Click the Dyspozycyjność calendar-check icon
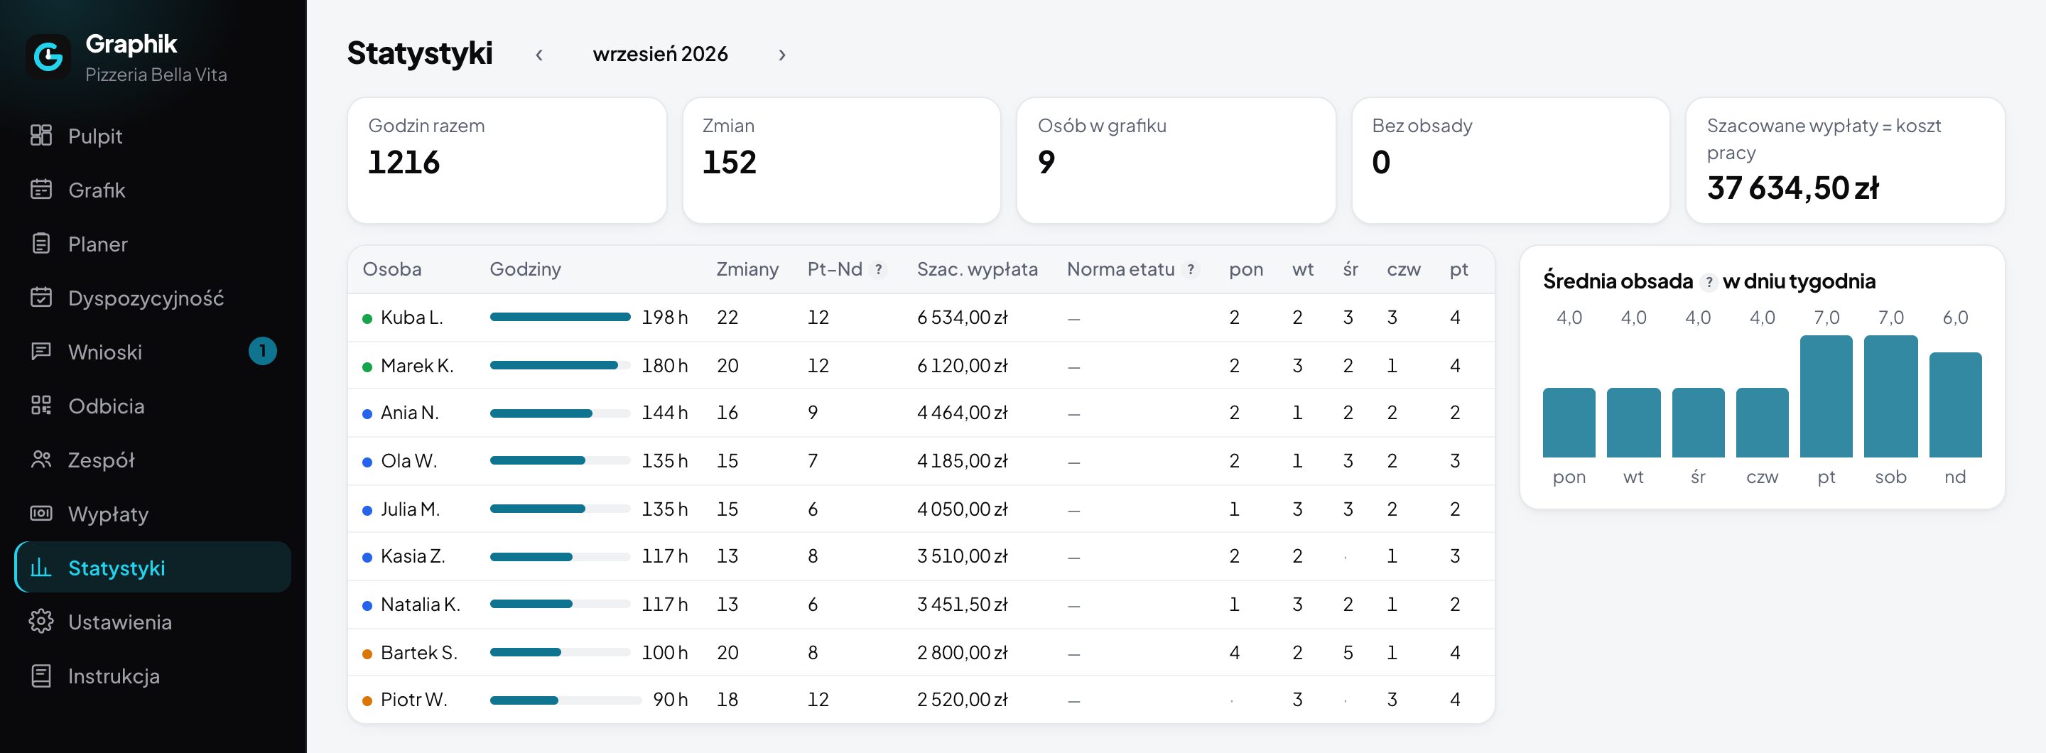Viewport: 2046px width, 753px height. [40, 297]
